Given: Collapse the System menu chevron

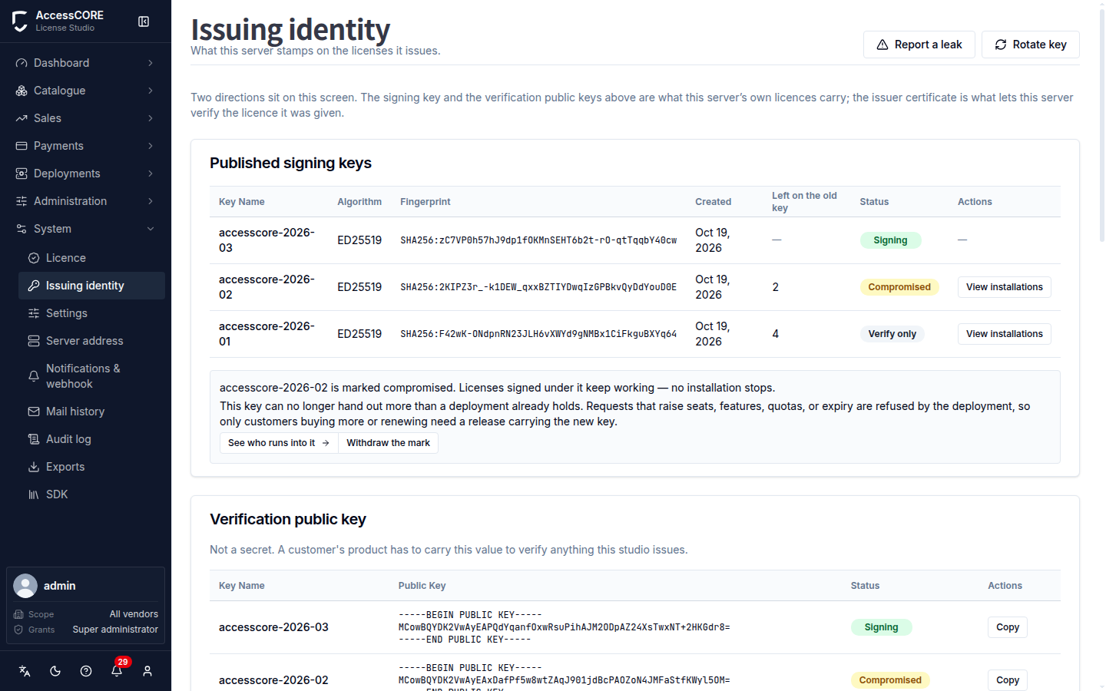Looking at the screenshot, I should coord(151,229).
